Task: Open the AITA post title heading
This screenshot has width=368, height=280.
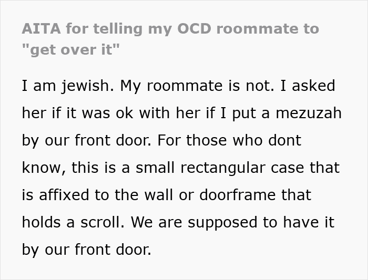Action: point(170,39)
